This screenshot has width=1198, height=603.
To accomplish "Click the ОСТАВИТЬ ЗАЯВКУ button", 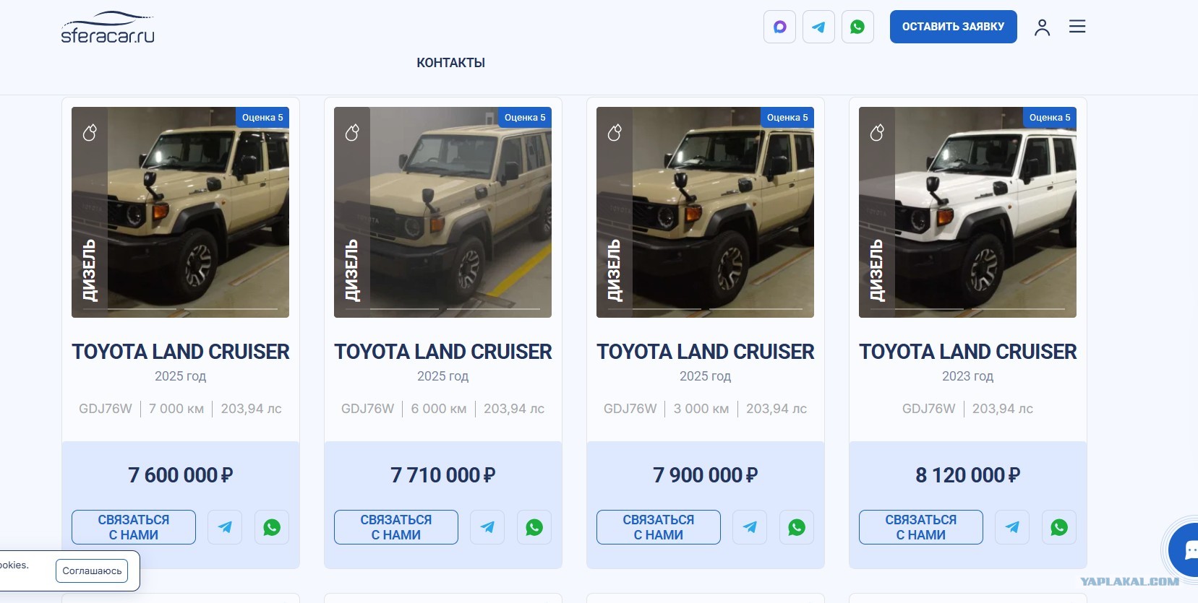I will [953, 27].
